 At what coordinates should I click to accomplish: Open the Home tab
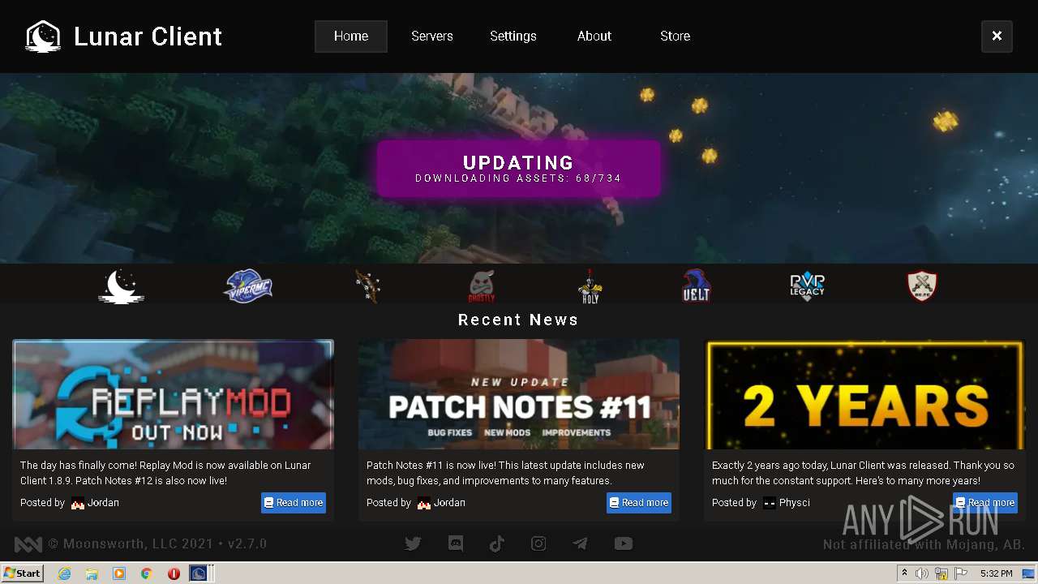pos(351,36)
